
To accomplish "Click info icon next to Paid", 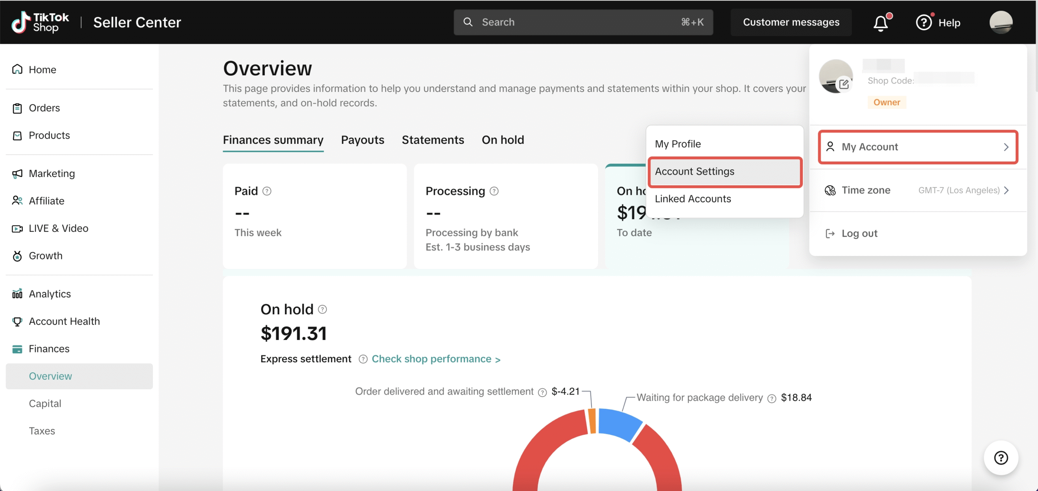I will tap(267, 191).
